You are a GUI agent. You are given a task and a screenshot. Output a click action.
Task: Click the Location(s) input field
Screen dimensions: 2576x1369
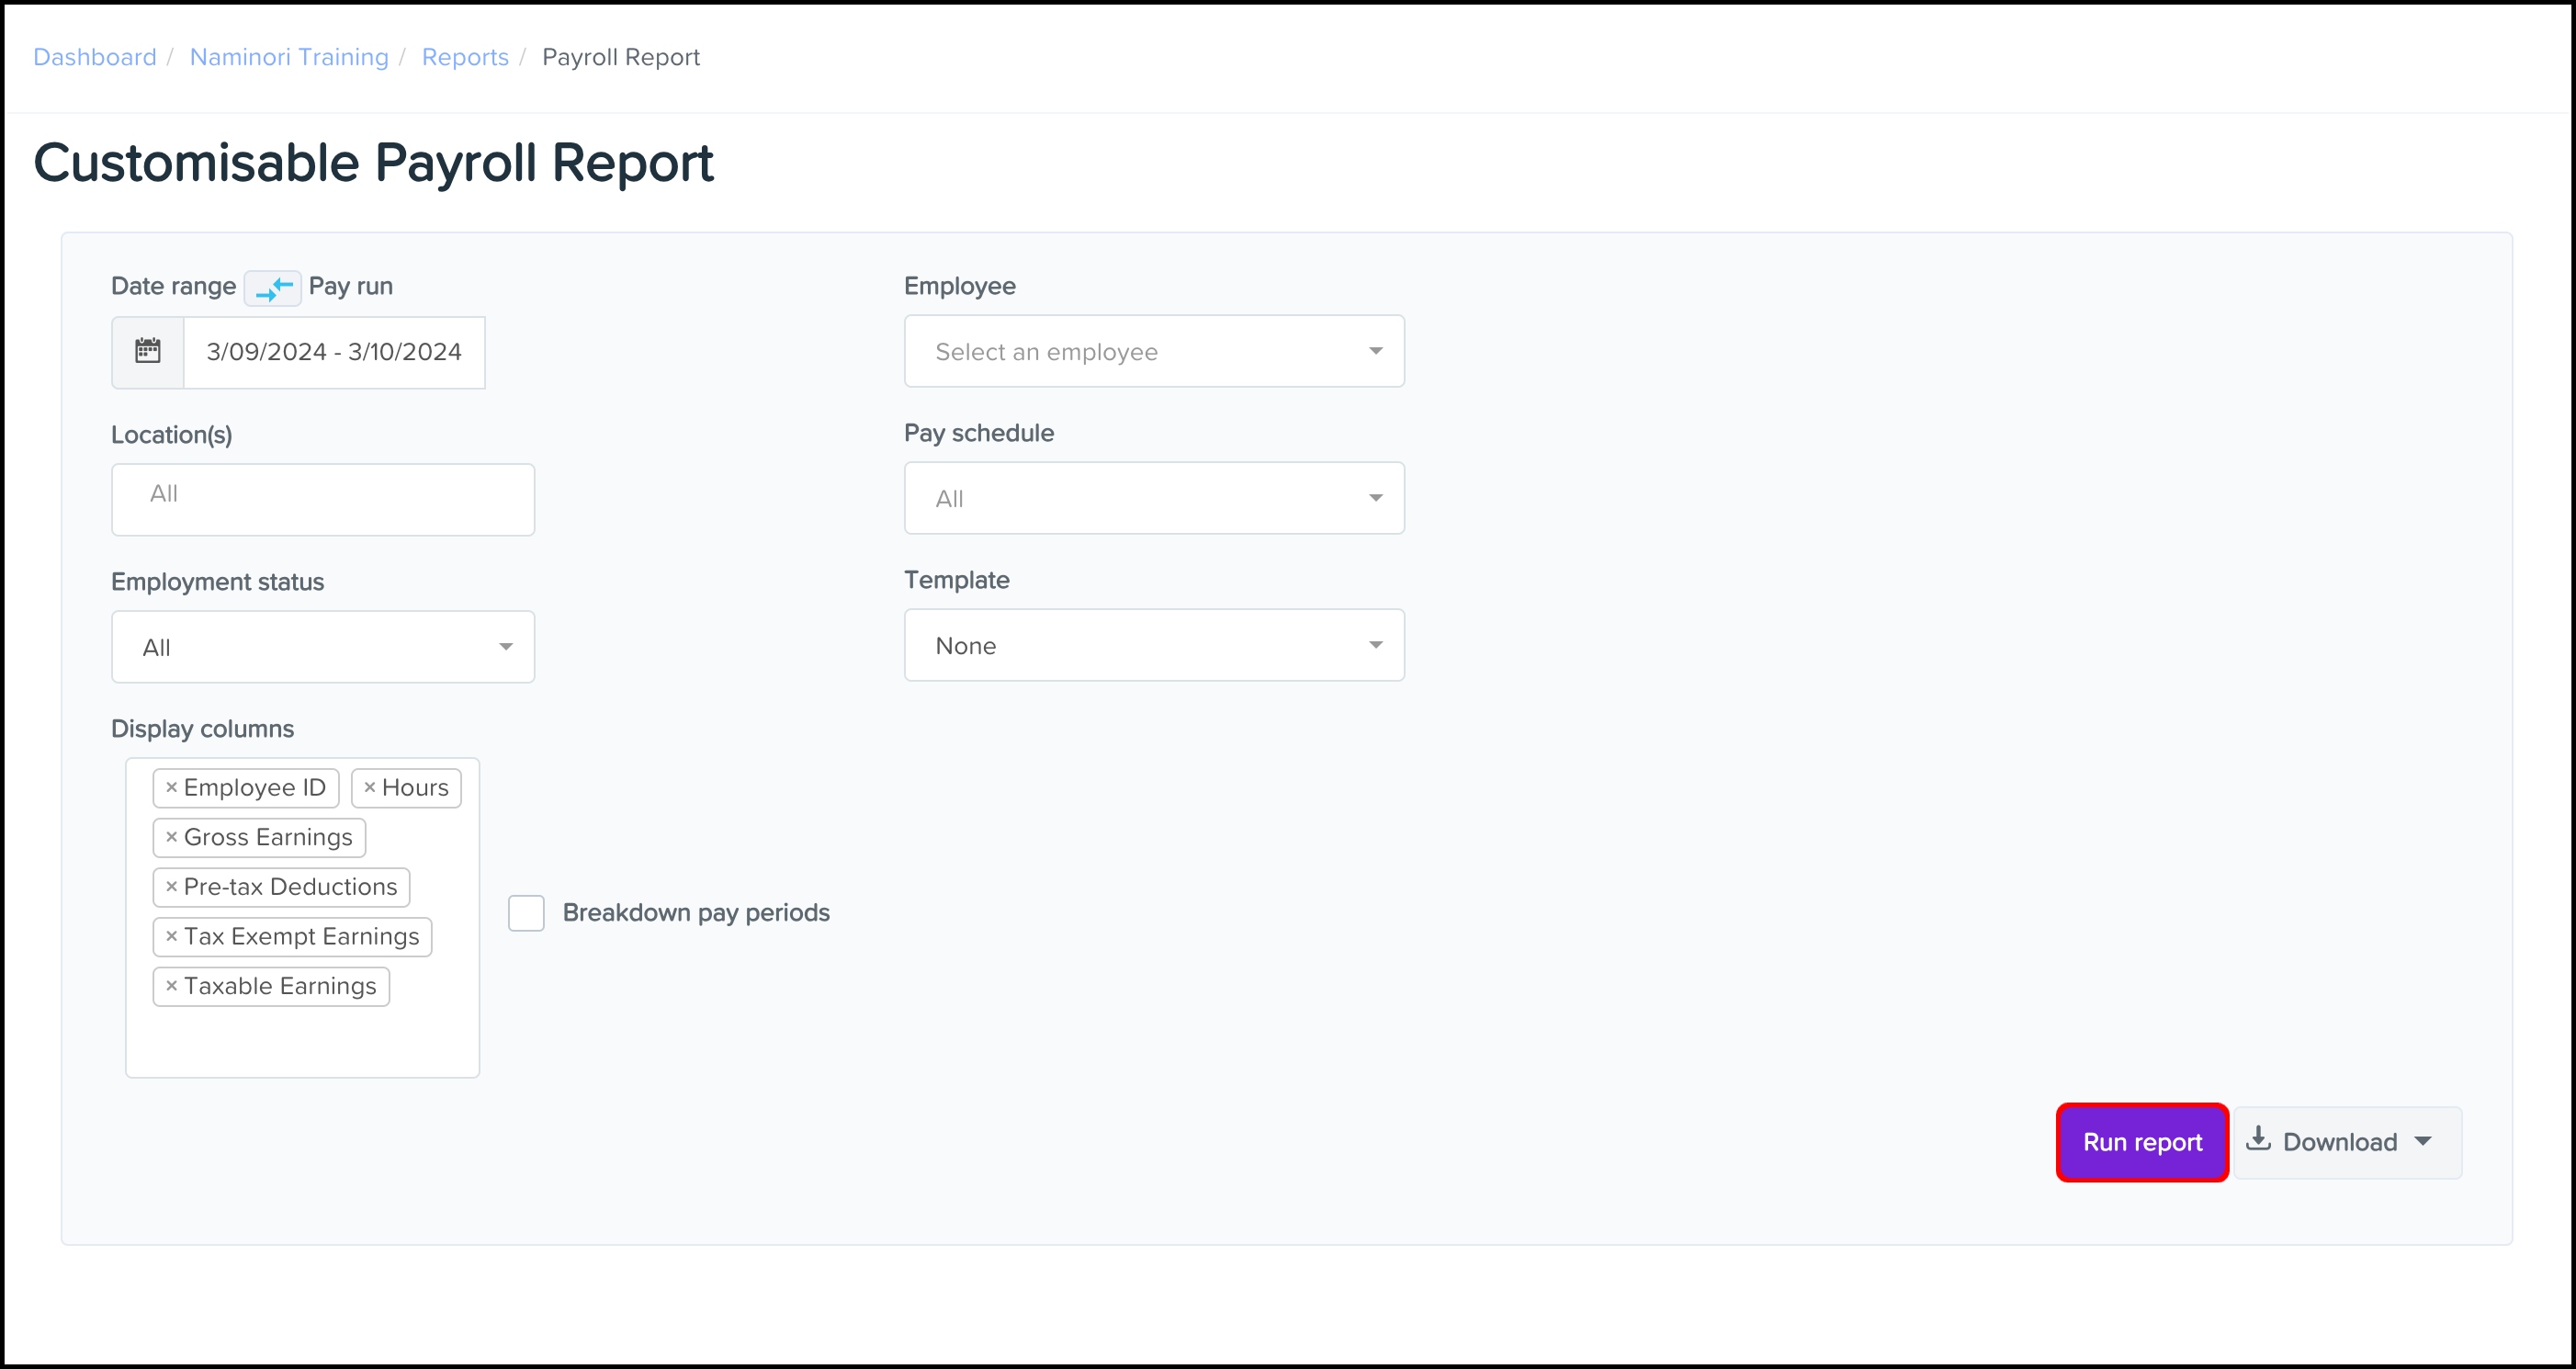point(322,499)
